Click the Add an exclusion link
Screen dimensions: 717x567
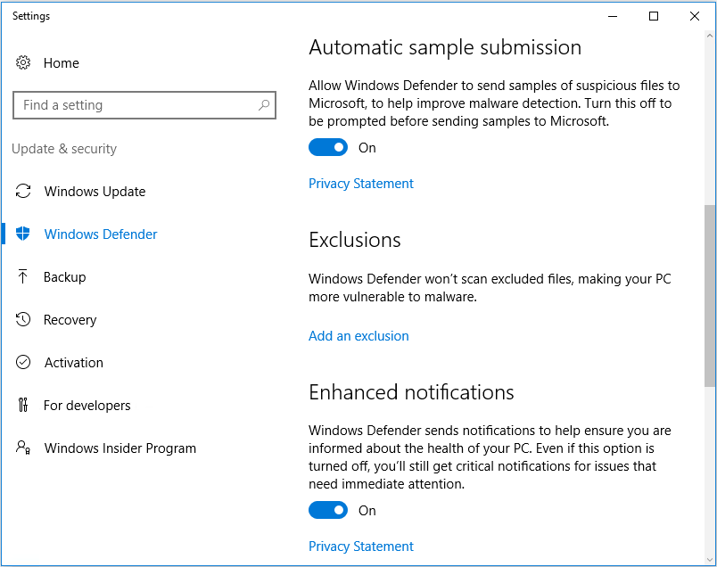[358, 336]
